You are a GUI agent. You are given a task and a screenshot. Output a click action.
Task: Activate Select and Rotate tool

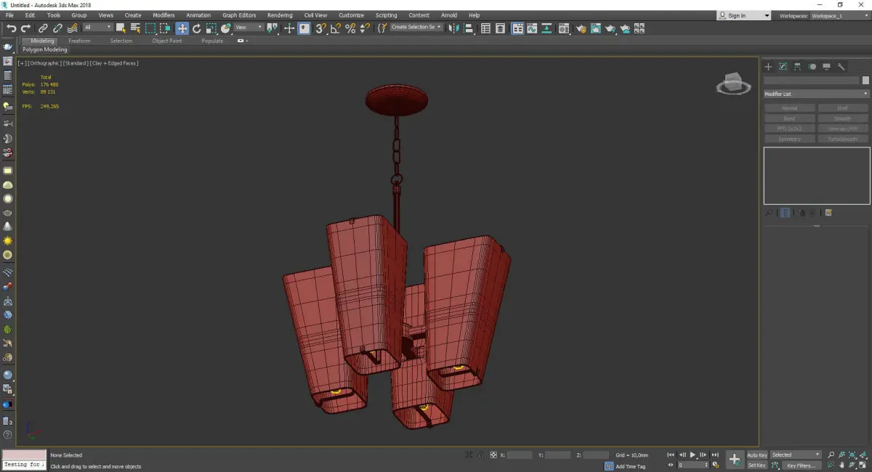click(x=196, y=28)
